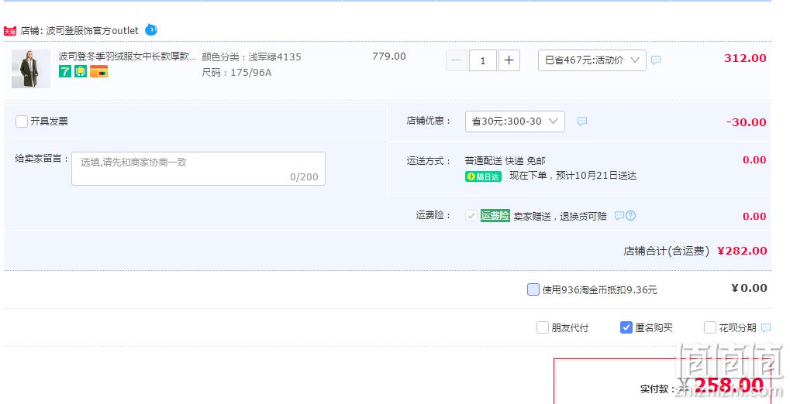790x404 pixels.
Task: Click the 尺码：175/96A size text
Action: tap(236, 73)
